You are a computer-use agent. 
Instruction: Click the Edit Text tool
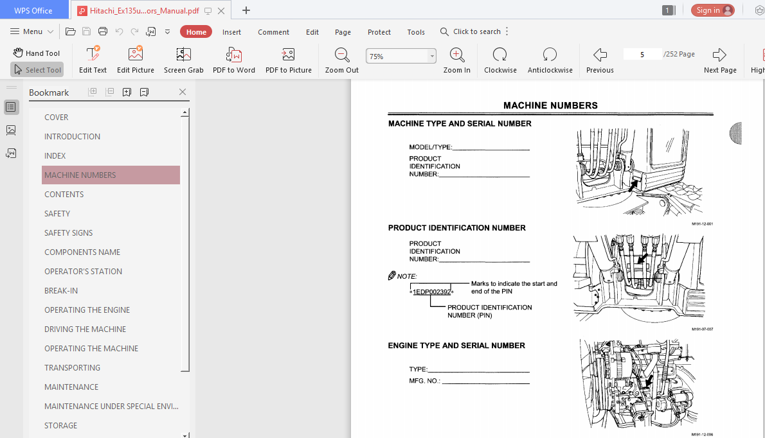[x=93, y=60]
